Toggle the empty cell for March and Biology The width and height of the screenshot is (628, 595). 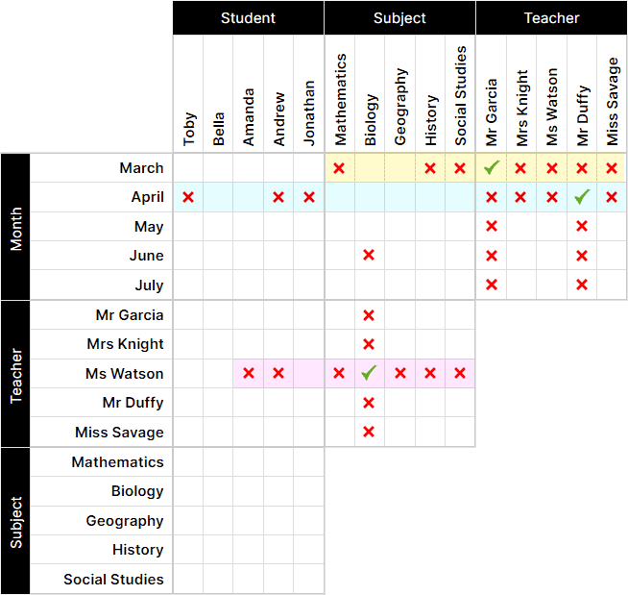point(370,168)
